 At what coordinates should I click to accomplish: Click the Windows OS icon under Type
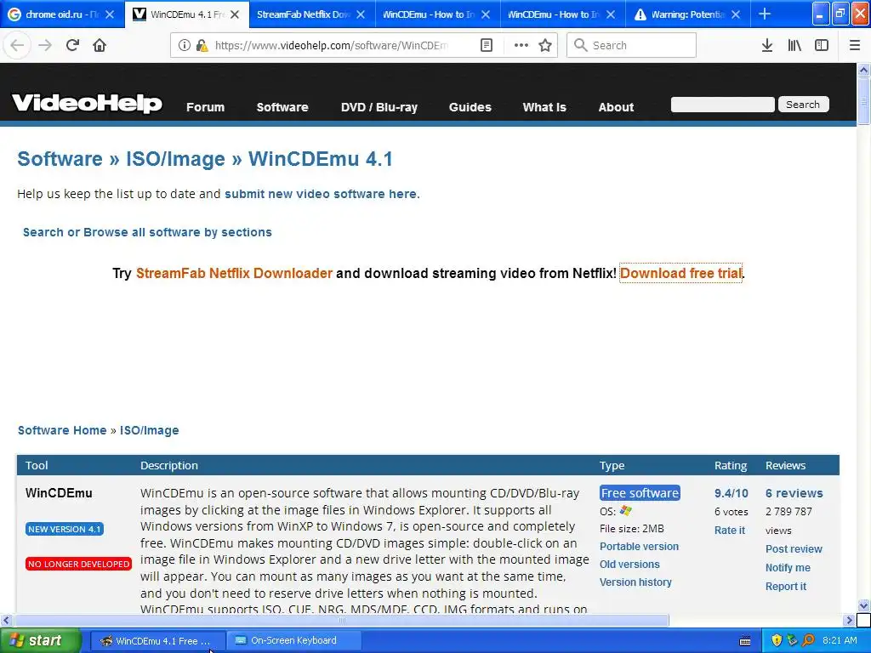coord(626,510)
